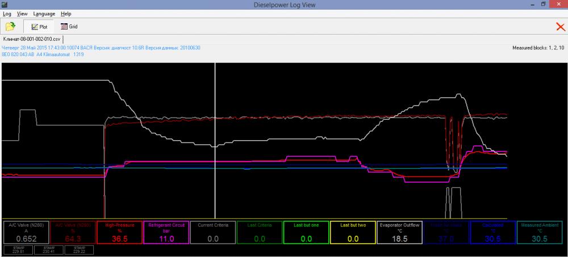Toggle the Evaporator Outflow temperature channel
The image size is (568, 257).
click(x=399, y=233)
